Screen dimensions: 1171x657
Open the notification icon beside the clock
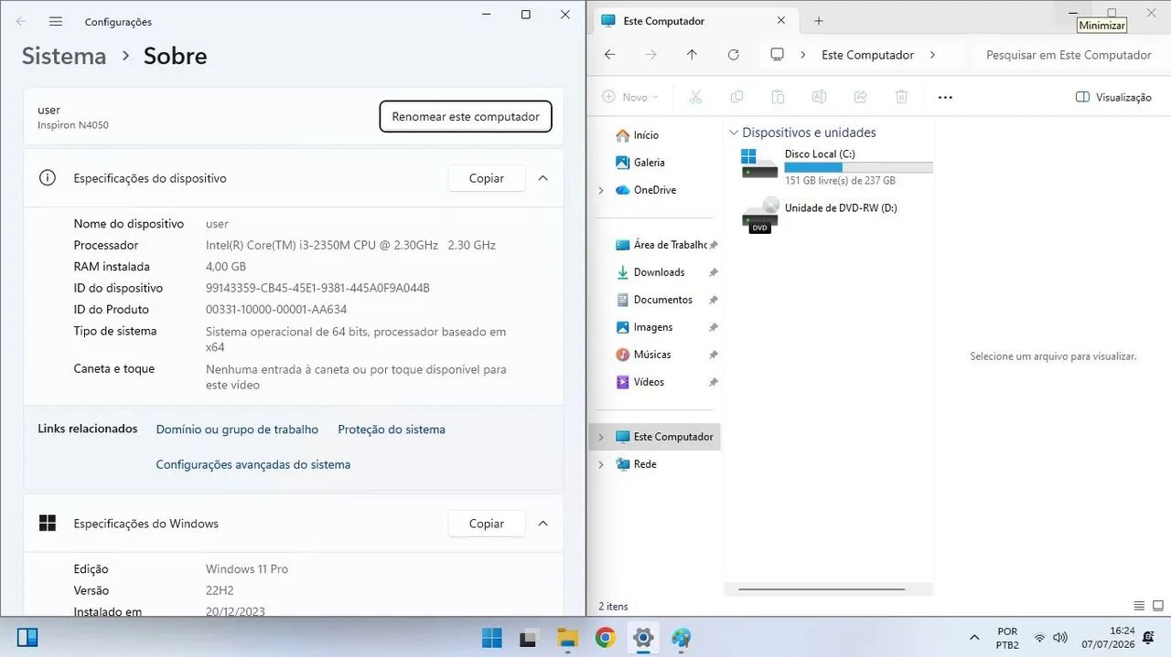(x=1149, y=638)
